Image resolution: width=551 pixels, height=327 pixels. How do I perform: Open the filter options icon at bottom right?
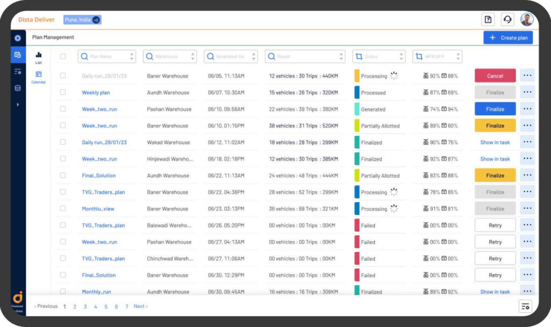(x=525, y=306)
